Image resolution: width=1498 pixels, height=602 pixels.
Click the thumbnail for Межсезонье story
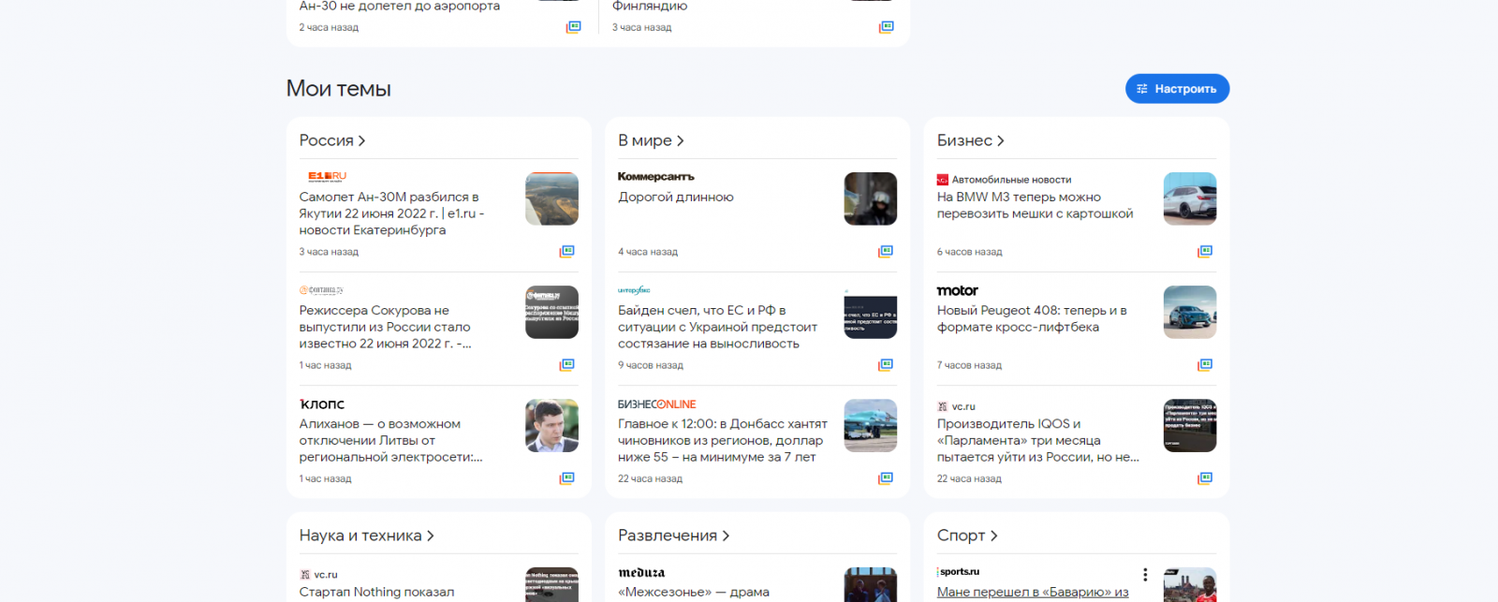coord(871,585)
